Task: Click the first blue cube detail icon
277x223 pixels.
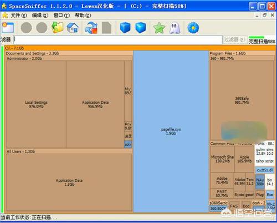Action: tap(125, 28)
